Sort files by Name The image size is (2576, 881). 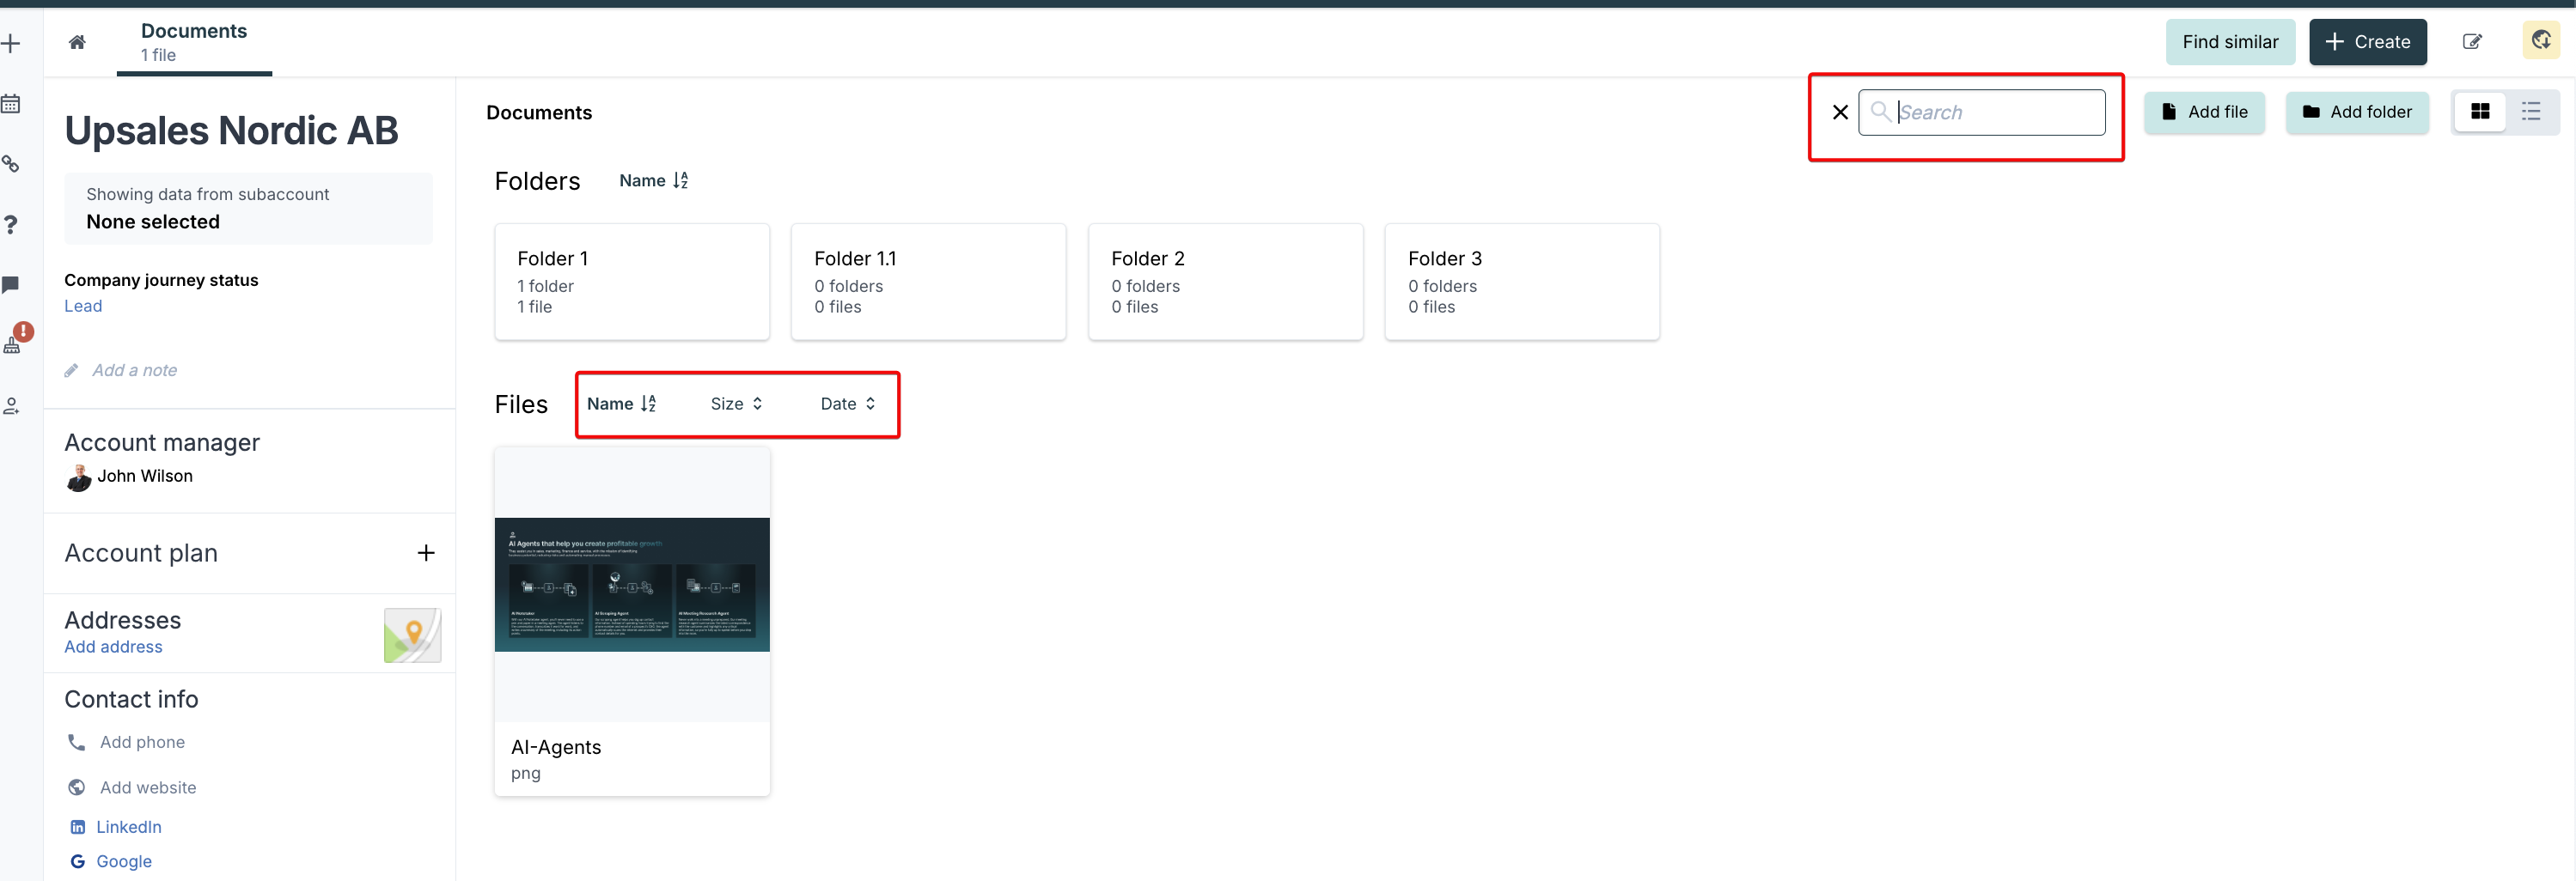pyautogui.click(x=622, y=404)
